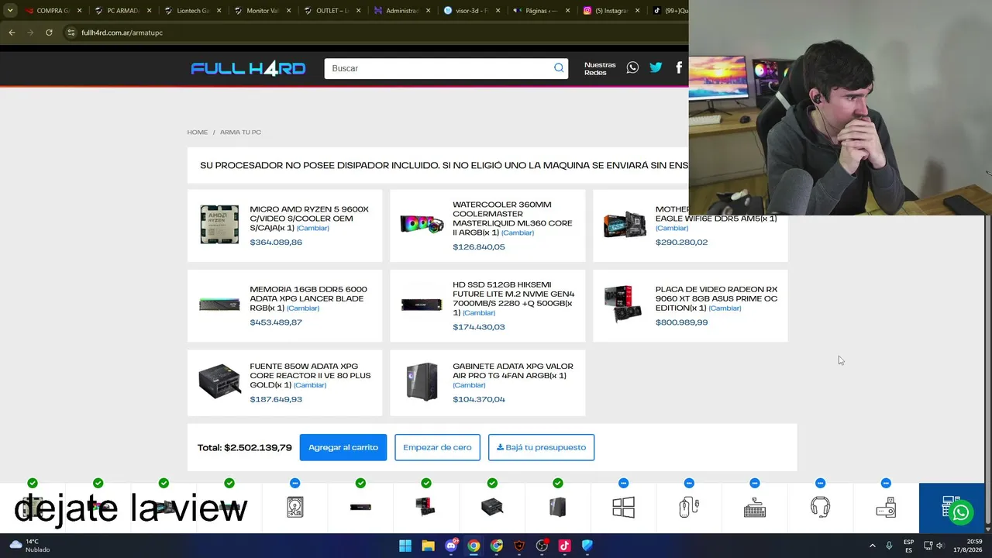Change the Coolermaster watercooler selection
The height and width of the screenshot is (558, 992).
coord(517,232)
